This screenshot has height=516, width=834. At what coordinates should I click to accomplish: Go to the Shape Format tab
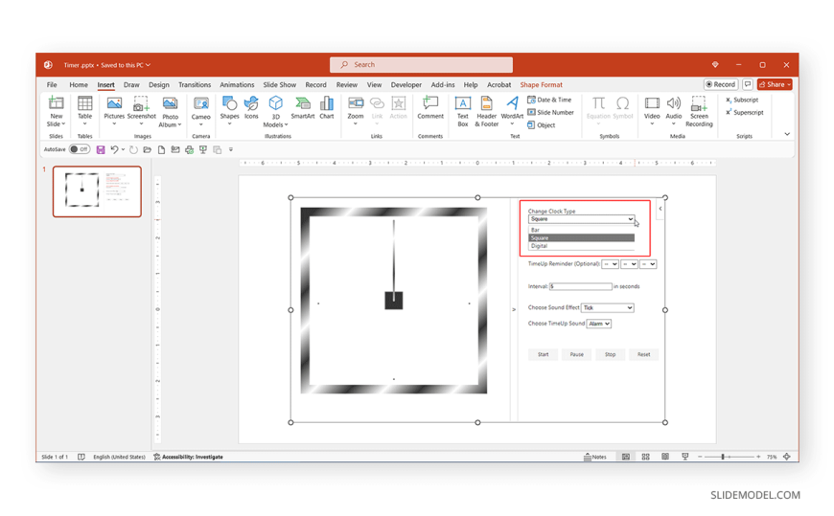[541, 84]
